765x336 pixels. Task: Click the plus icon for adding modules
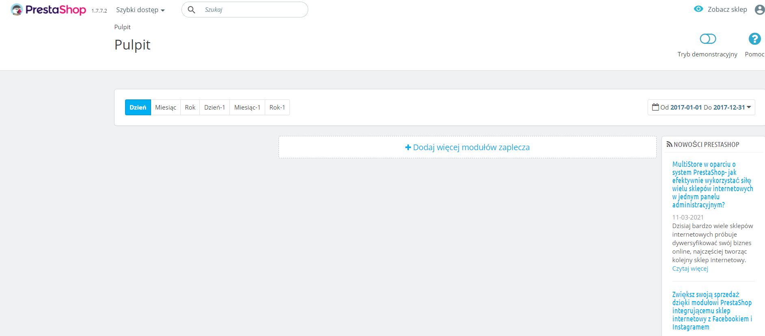[x=408, y=147]
